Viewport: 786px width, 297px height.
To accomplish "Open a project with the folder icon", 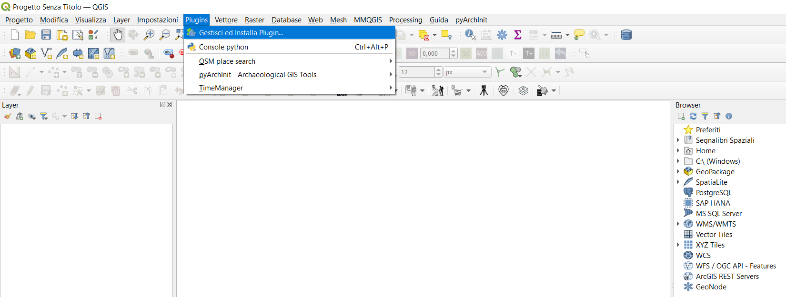I will pos(30,35).
